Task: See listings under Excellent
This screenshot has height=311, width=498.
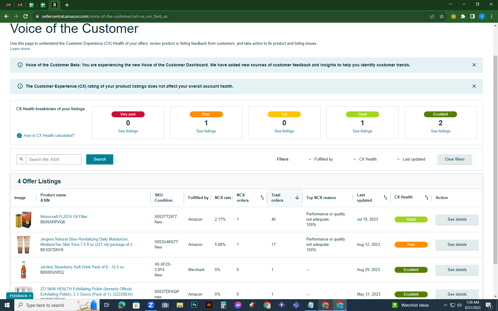Action: click(x=440, y=131)
